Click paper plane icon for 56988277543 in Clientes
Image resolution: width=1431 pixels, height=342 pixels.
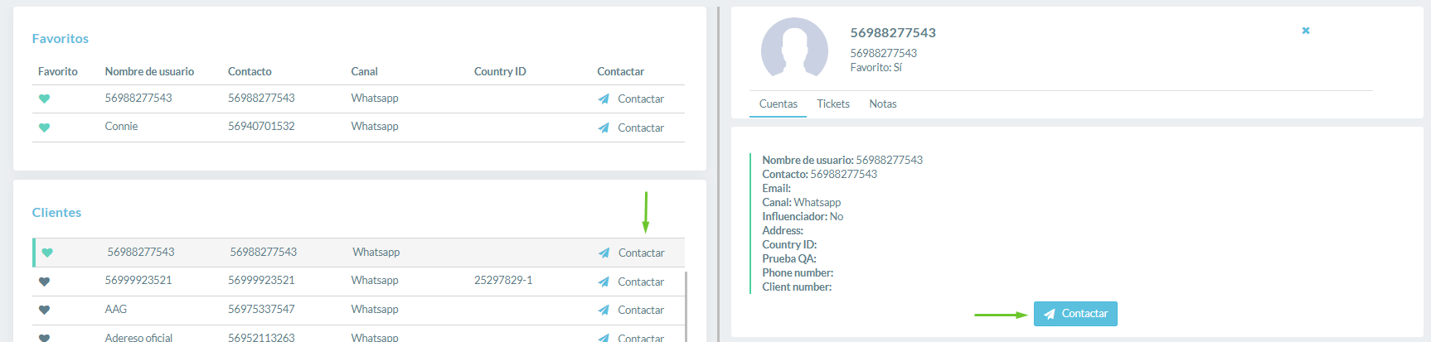(x=604, y=253)
